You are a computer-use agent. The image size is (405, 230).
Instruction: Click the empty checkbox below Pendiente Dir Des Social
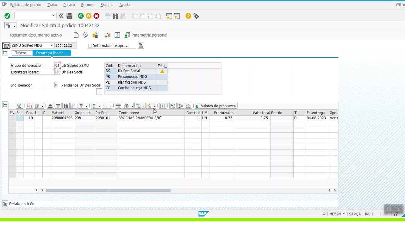click(x=99, y=92)
